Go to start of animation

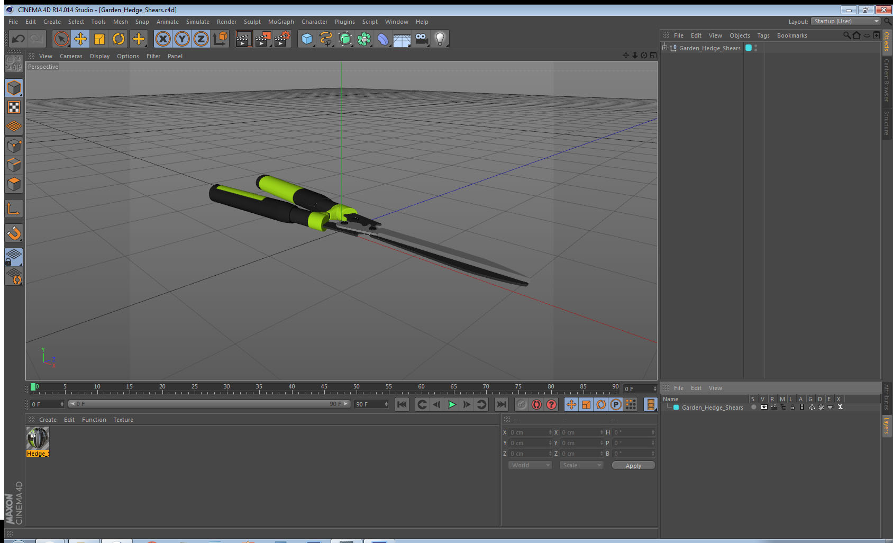coord(402,404)
